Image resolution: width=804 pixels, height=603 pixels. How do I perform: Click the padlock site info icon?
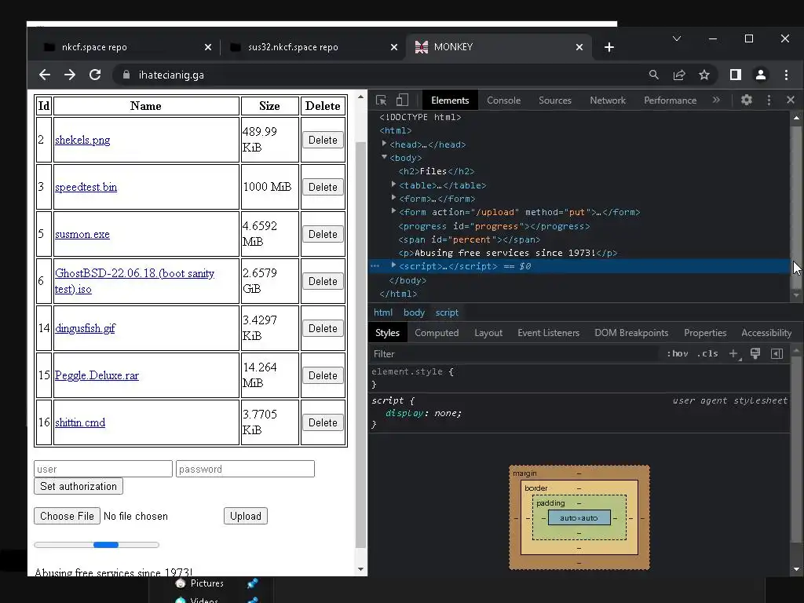click(126, 75)
